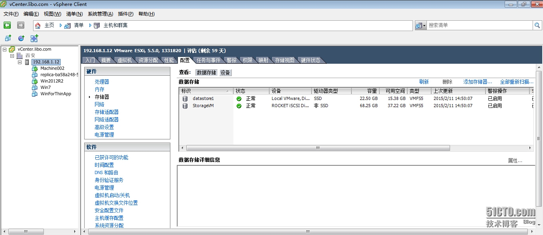This screenshot has width=543, height=235.
Task: Click the datastore table horizontal scrollbar
Action: [x=318, y=148]
